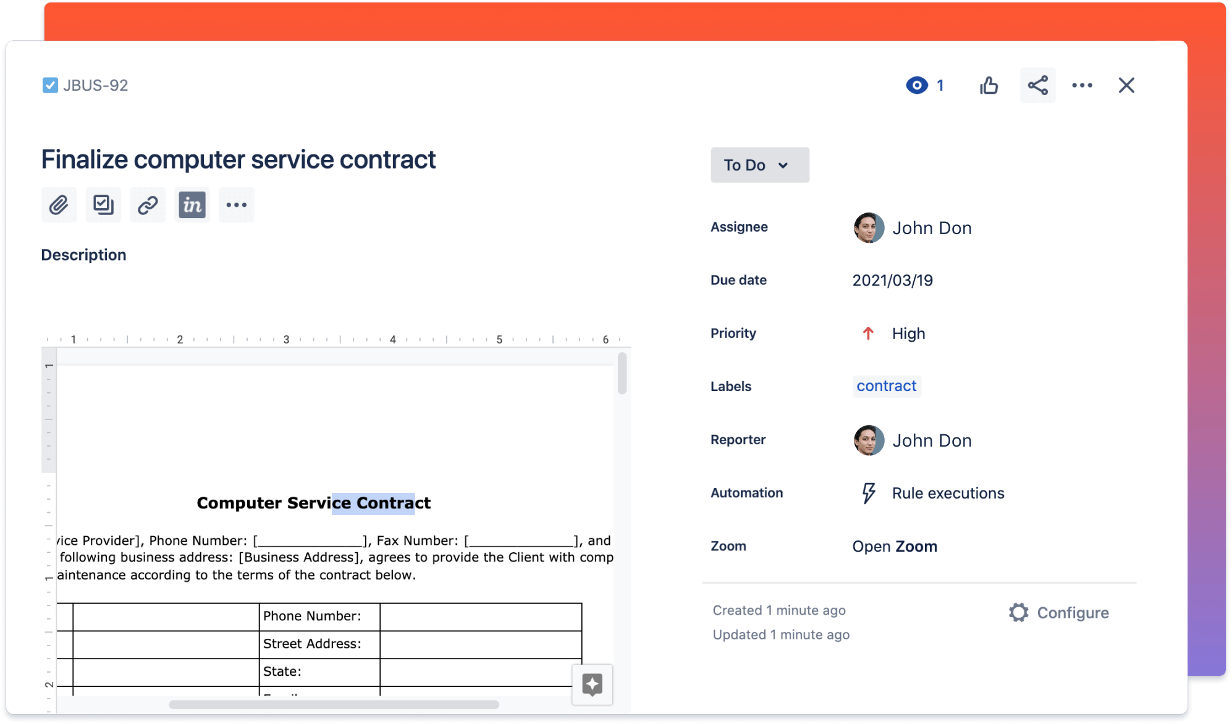Click the contract label tag
This screenshot has height=724, width=1232.
[x=885, y=385]
